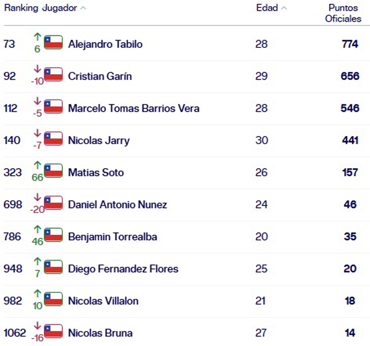Click Edad header label

(x=267, y=8)
